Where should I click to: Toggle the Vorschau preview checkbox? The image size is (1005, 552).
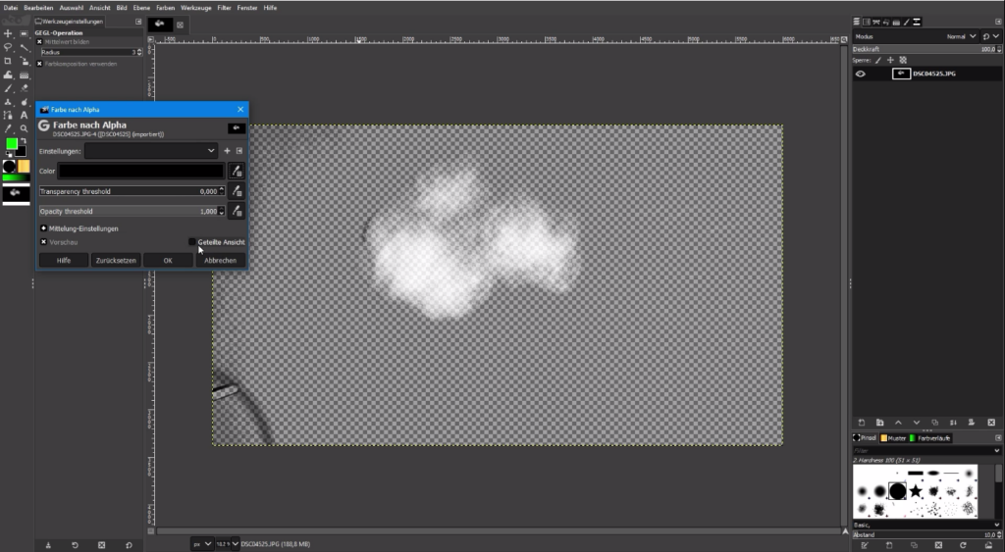coord(43,242)
